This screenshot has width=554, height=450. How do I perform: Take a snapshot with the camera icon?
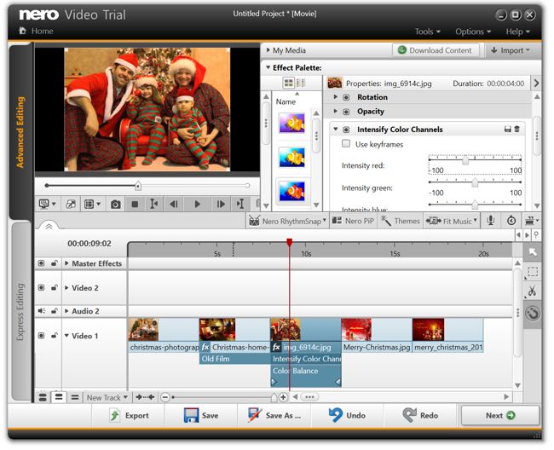tap(115, 205)
